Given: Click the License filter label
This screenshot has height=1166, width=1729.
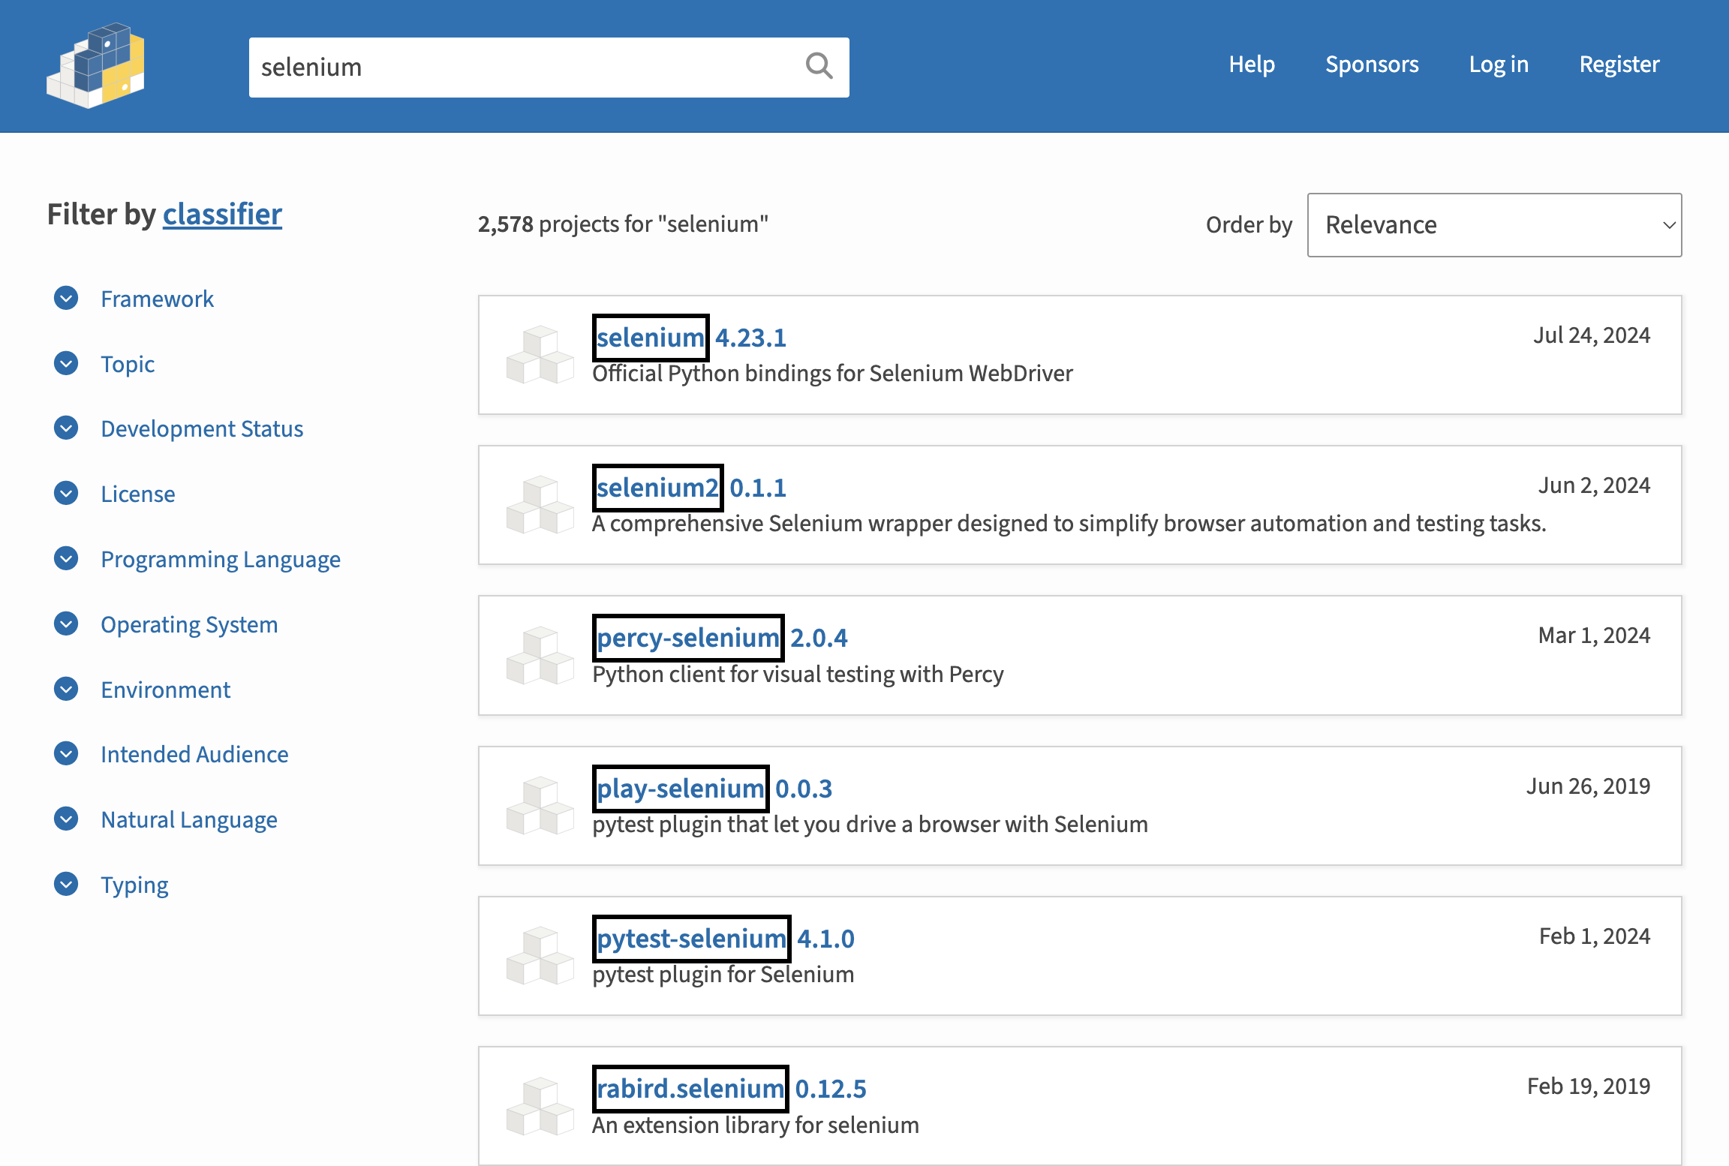Looking at the screenshot, I should [138, 494].
